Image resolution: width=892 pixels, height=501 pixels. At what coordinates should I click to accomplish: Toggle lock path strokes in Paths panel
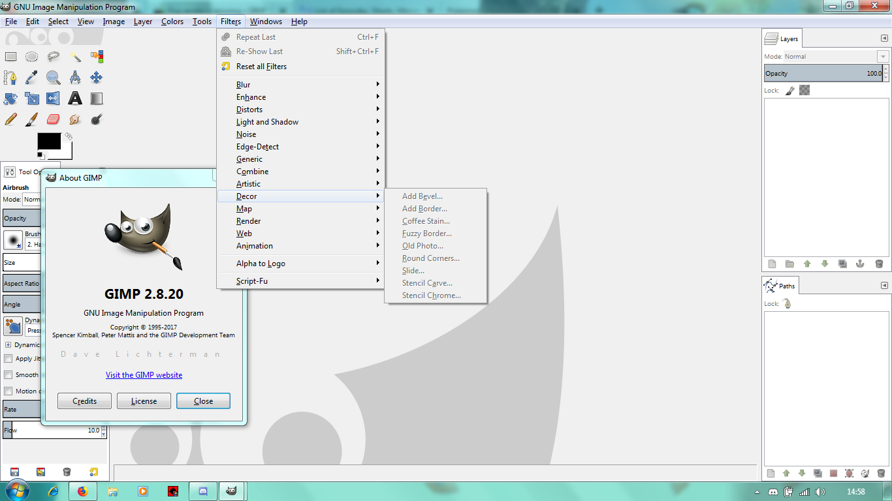click(x=787, y=303)
